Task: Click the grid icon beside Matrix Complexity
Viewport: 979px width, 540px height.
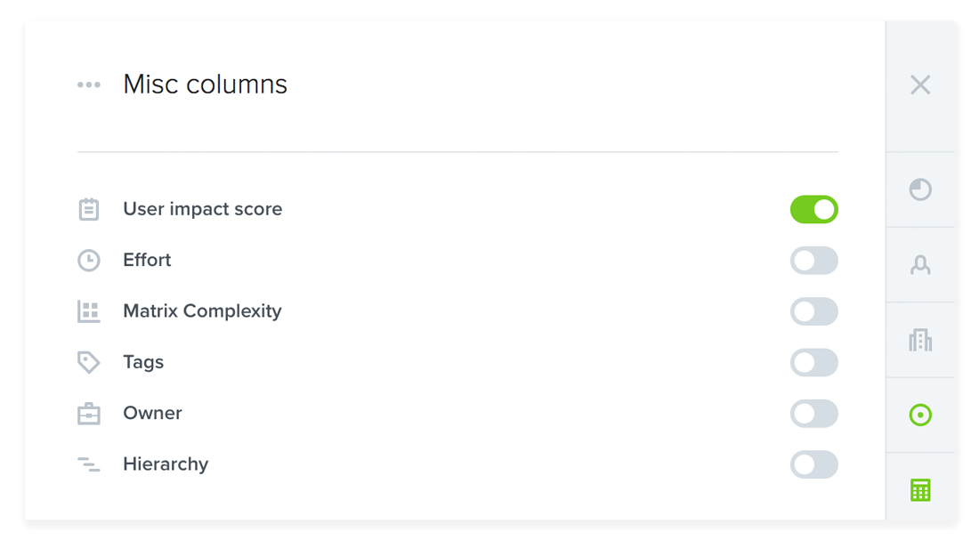Action: [x=89, y=310]
